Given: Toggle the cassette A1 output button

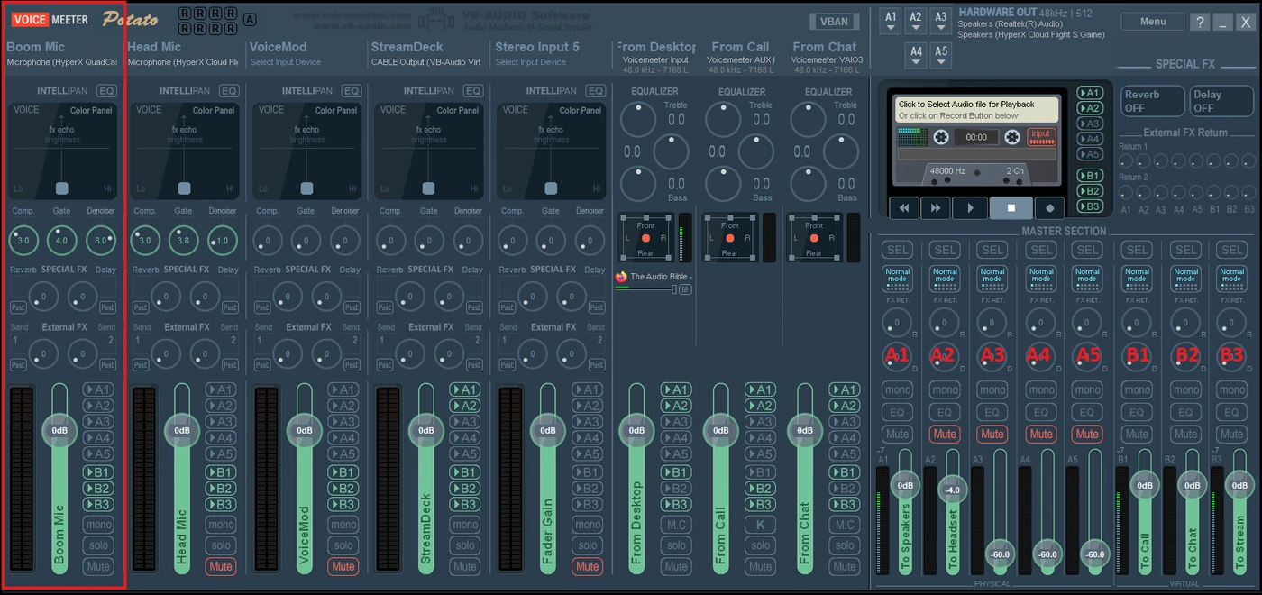Looking at the screenshot, I should tap(1090, 93).
